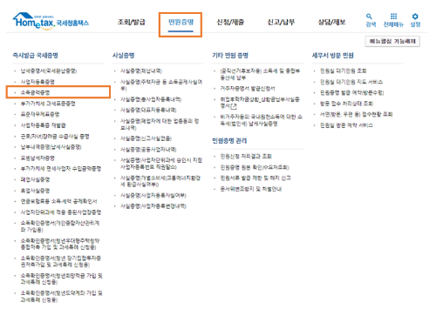Viewport: 436px width, 316px height.
Task: Open 표준재무제표증명 link
Action: [40, 114]
